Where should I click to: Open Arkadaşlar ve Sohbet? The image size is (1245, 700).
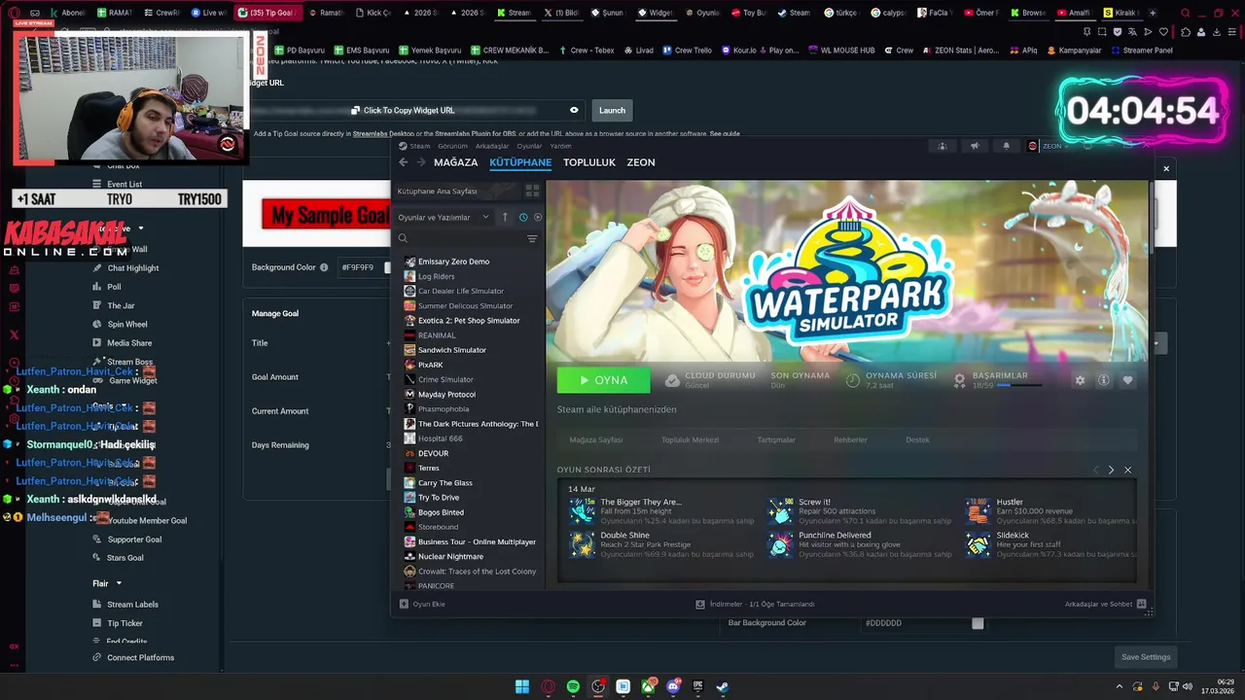[1105, 604]
